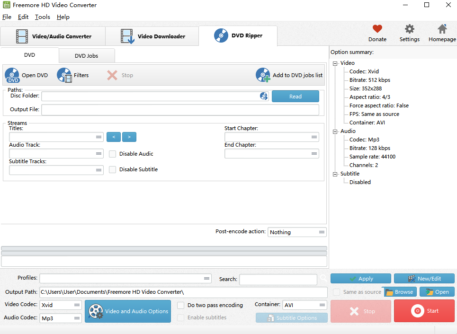Click the Read button
This screenshot has width=457, height=334.
click(x=295, y=97)
